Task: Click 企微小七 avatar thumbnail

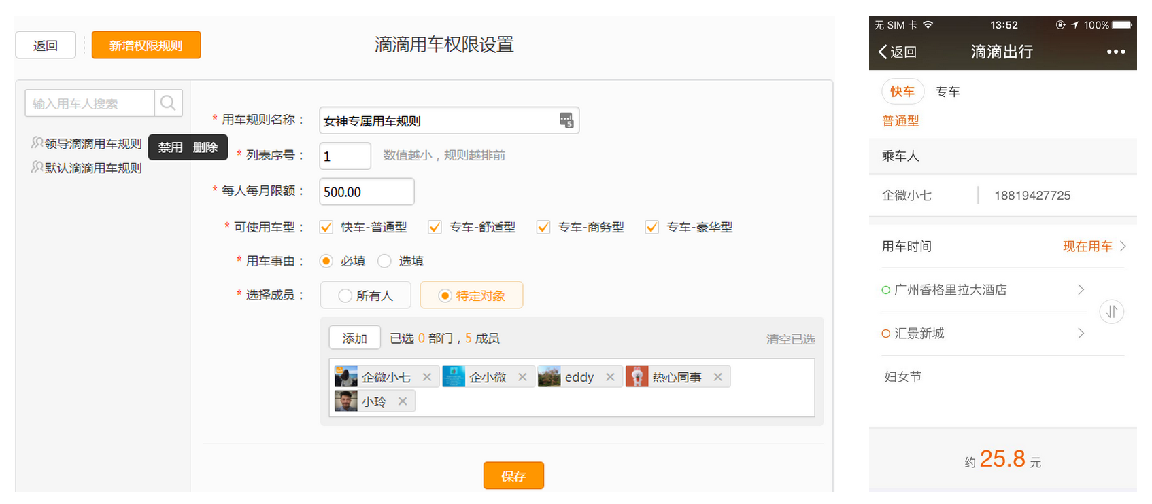Action: [x=346, y=377]
